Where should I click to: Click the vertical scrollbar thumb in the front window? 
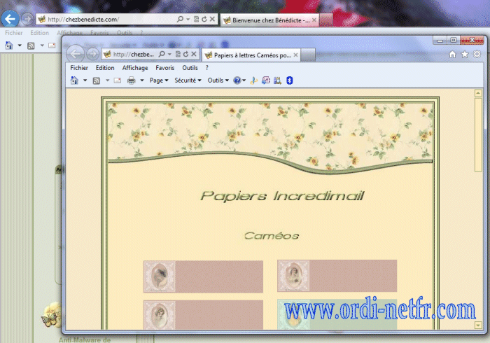(478, 134)
